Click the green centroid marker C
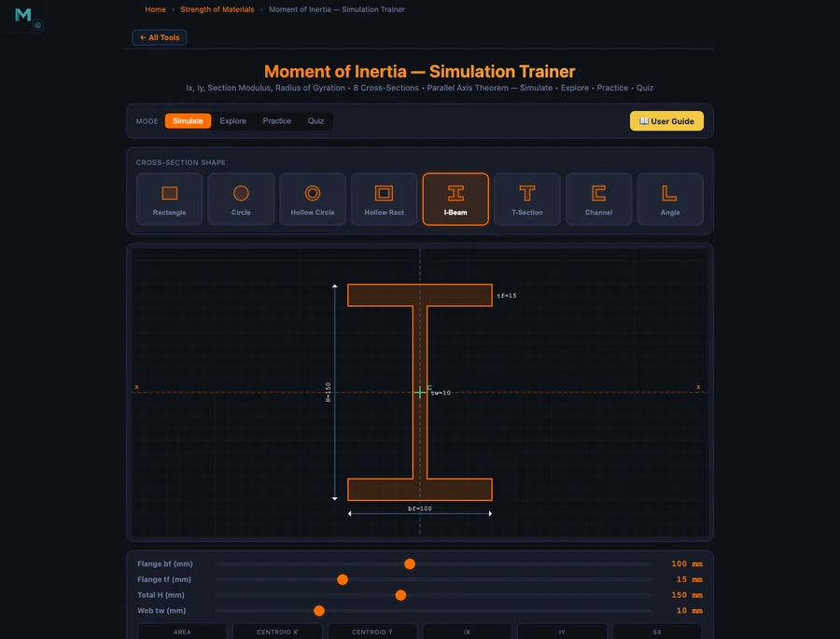Image resolution: width=840 pixels, height=639 pixels. point(421,392)
